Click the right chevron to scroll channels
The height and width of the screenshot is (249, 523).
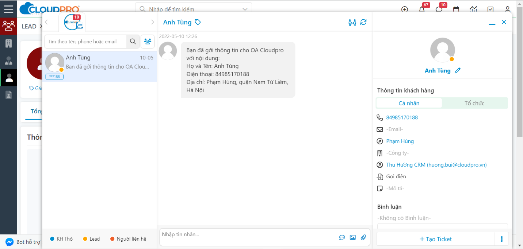pyautogui.click(x=153, y=22)
